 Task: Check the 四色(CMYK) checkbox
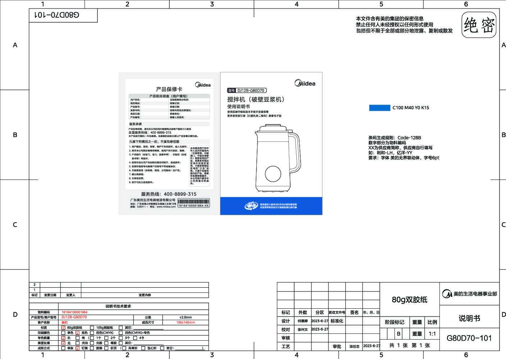pos(92,333)
